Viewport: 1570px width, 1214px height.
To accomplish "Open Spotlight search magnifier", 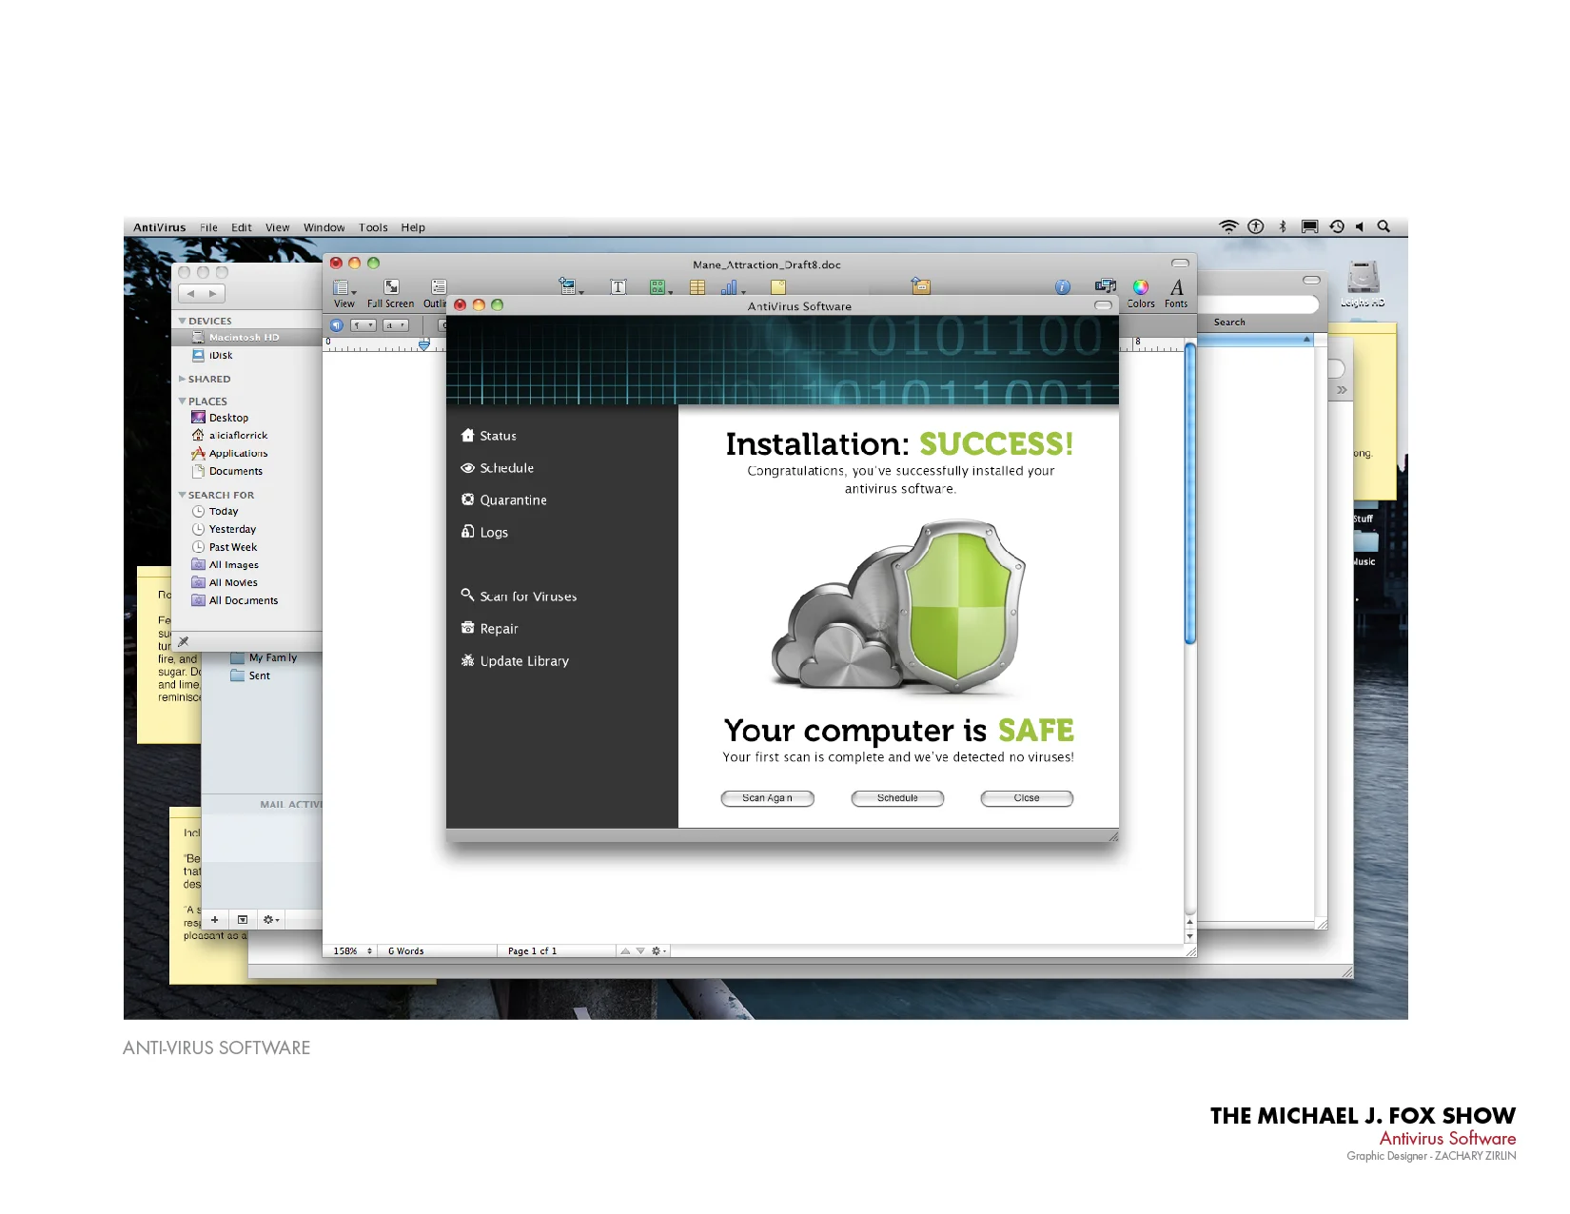I will click(1384, 226).
